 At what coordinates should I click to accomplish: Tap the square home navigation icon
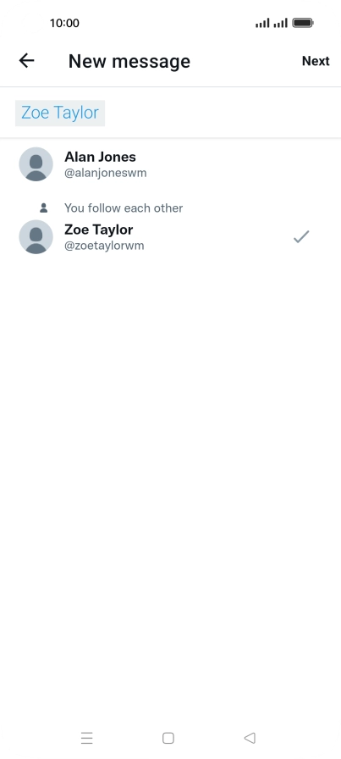click(x=168, y=738)
